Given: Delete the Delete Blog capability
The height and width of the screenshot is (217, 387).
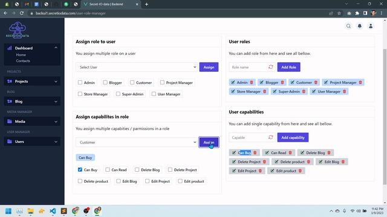Looking at the screenshot, I should (329, 153).
